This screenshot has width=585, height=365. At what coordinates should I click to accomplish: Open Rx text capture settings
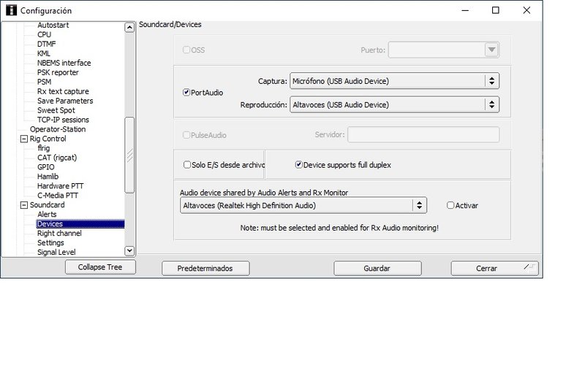[63, 91]
